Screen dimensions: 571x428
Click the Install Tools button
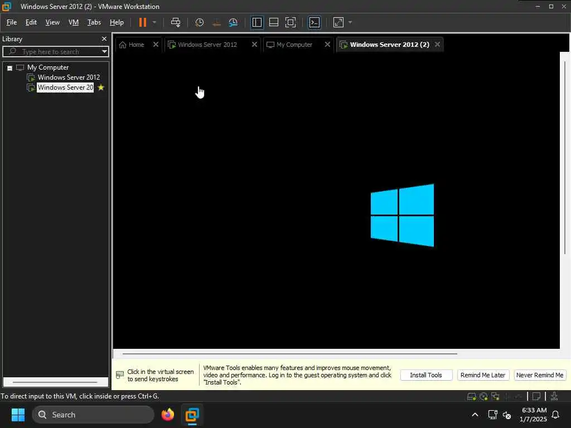[426, 375]
